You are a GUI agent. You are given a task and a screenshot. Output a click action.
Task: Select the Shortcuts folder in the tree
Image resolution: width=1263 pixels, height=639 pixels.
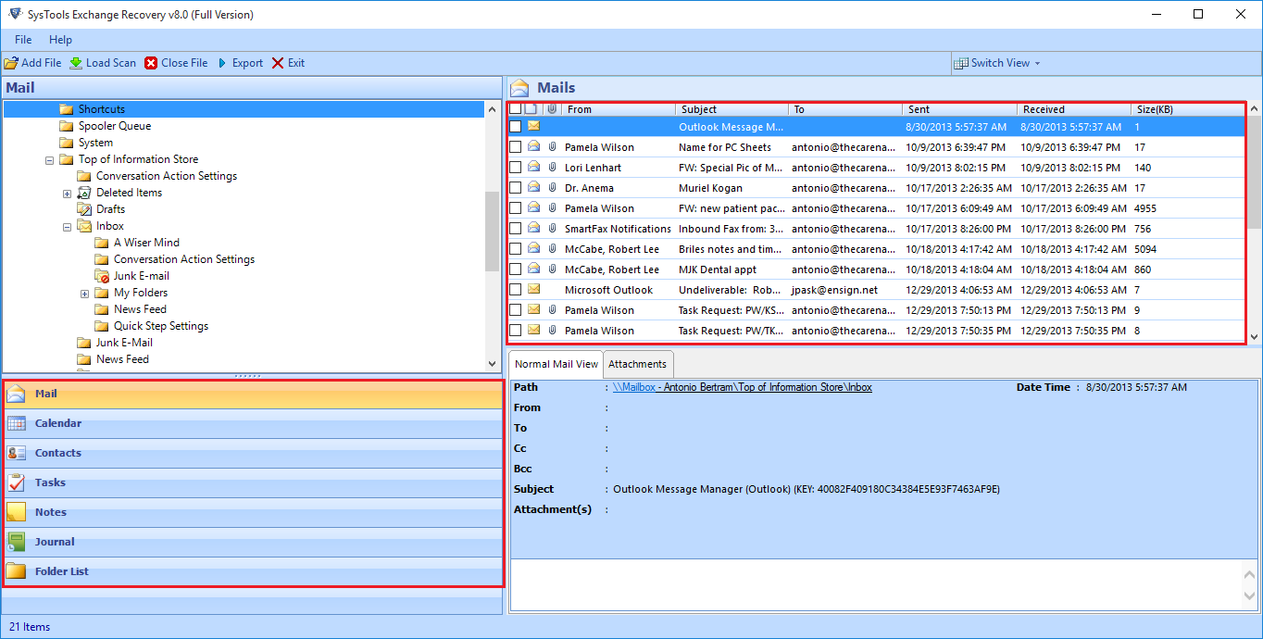[102, 109]
